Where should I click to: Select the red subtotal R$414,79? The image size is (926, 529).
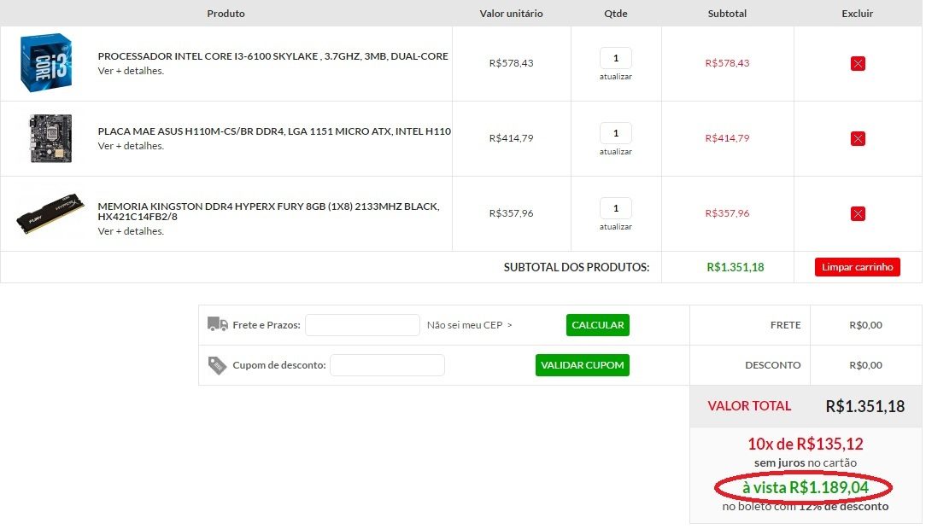[x=727, y=138]
